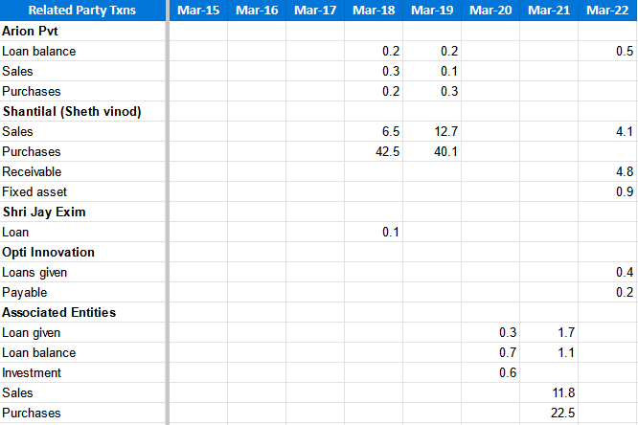Select the Opti Innovation heading cell

pos(49,252)
